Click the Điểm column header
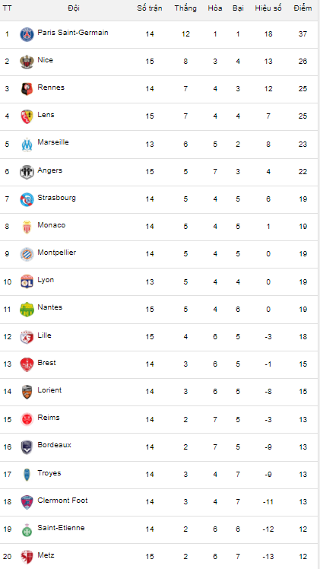 coord(303,8)
